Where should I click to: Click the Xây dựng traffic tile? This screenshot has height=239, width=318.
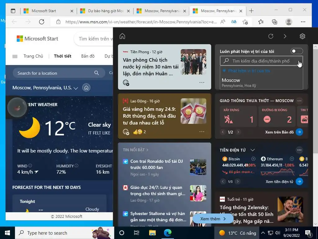click(x=239, y=116)
